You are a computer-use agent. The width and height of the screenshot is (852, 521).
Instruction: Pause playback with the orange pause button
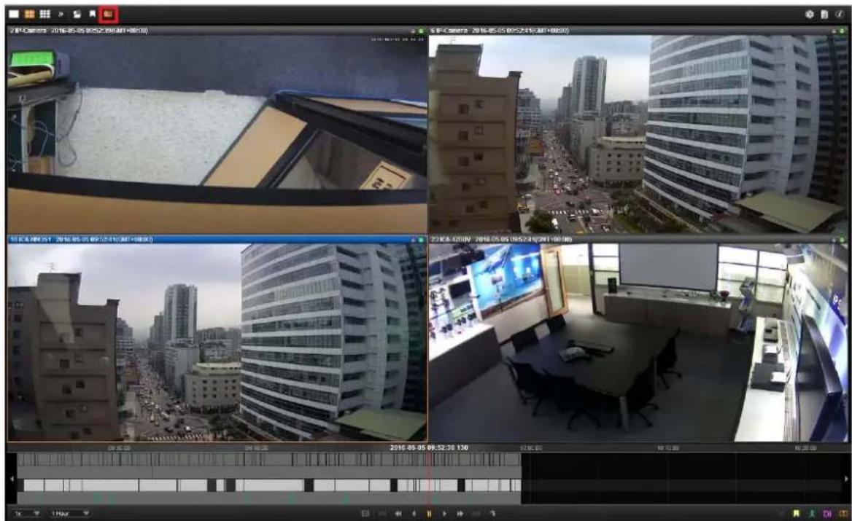(429, 514)
